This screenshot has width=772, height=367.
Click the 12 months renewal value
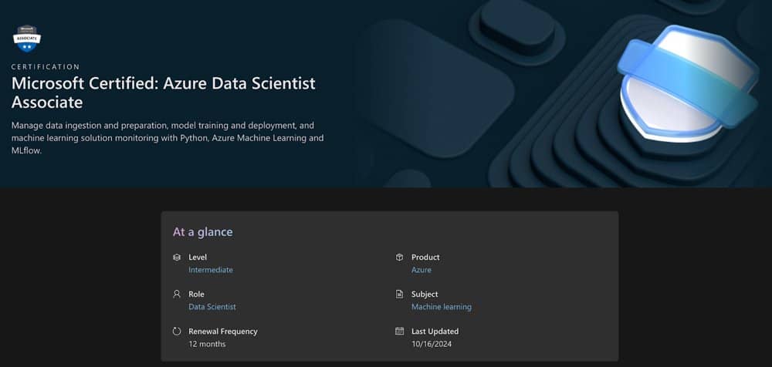coord(207,345)
